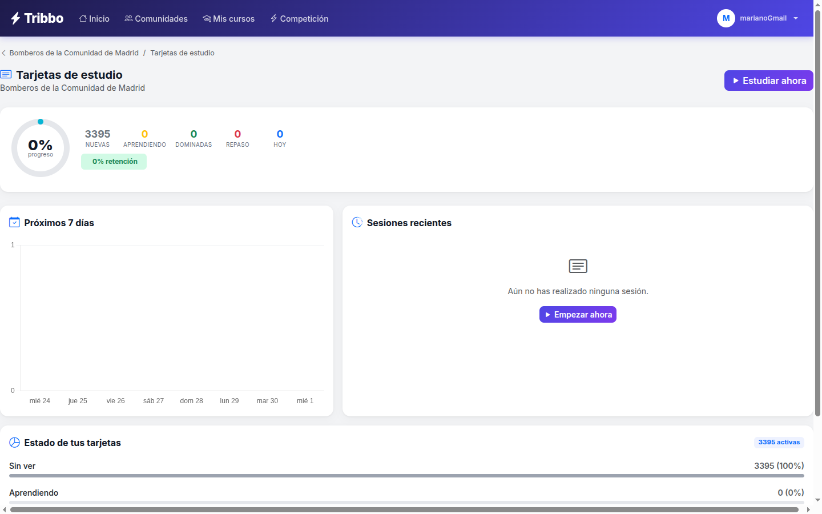Click the Tarjetas de estudio heading card icon

coord(6,74)
